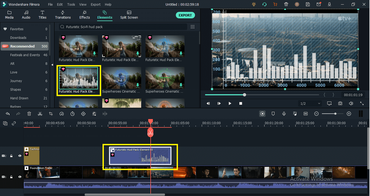The width and height of the screenshot is (370, 196).
Task: Step back one frame in preview
Action: [208, 103]
